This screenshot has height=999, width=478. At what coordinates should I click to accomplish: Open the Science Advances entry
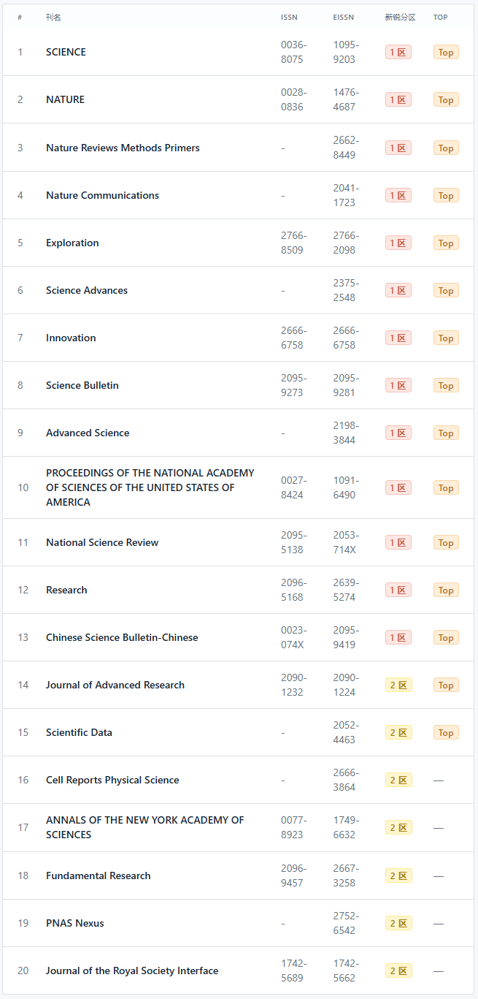coord(87,290)
